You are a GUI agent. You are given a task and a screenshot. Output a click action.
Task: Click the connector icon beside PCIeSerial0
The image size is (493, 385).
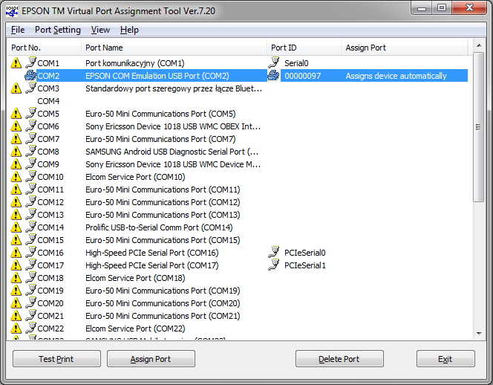tap(274, 252)
